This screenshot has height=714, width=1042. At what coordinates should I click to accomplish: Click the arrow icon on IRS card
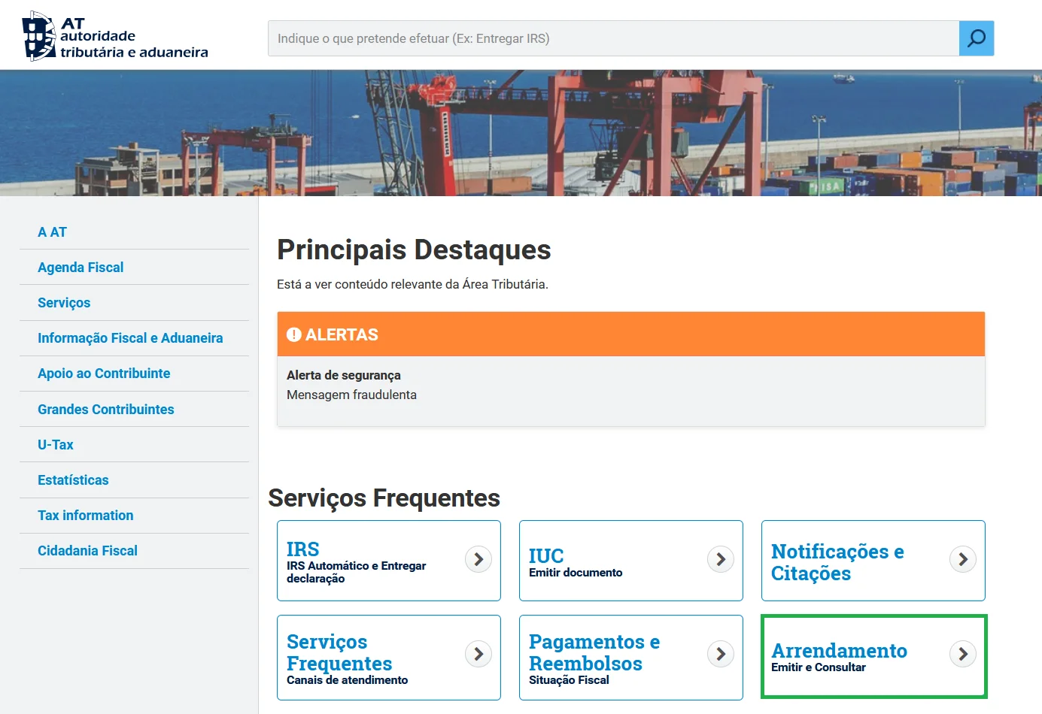[478, 559]
